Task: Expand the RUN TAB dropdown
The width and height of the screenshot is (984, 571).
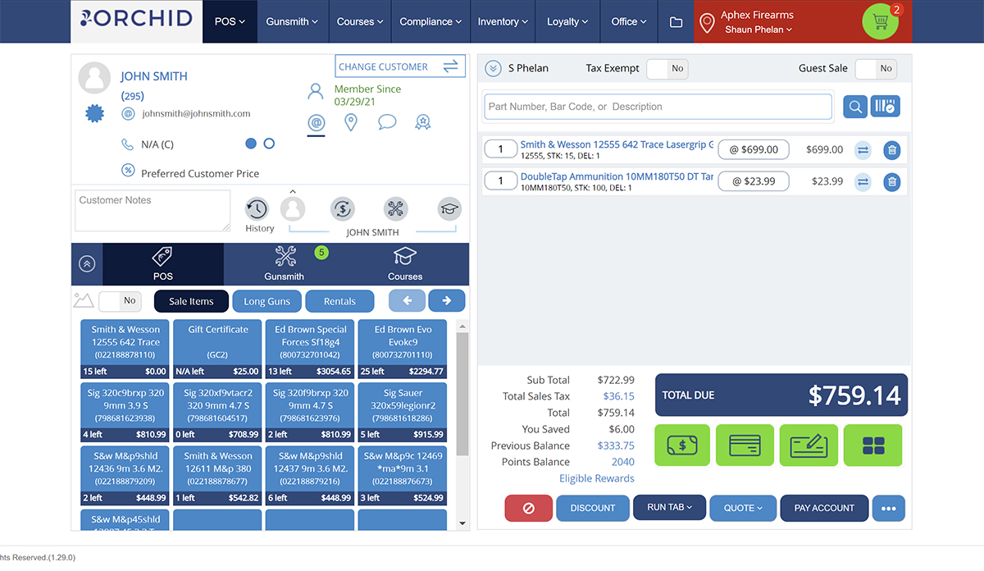Action: click(670, 508)
